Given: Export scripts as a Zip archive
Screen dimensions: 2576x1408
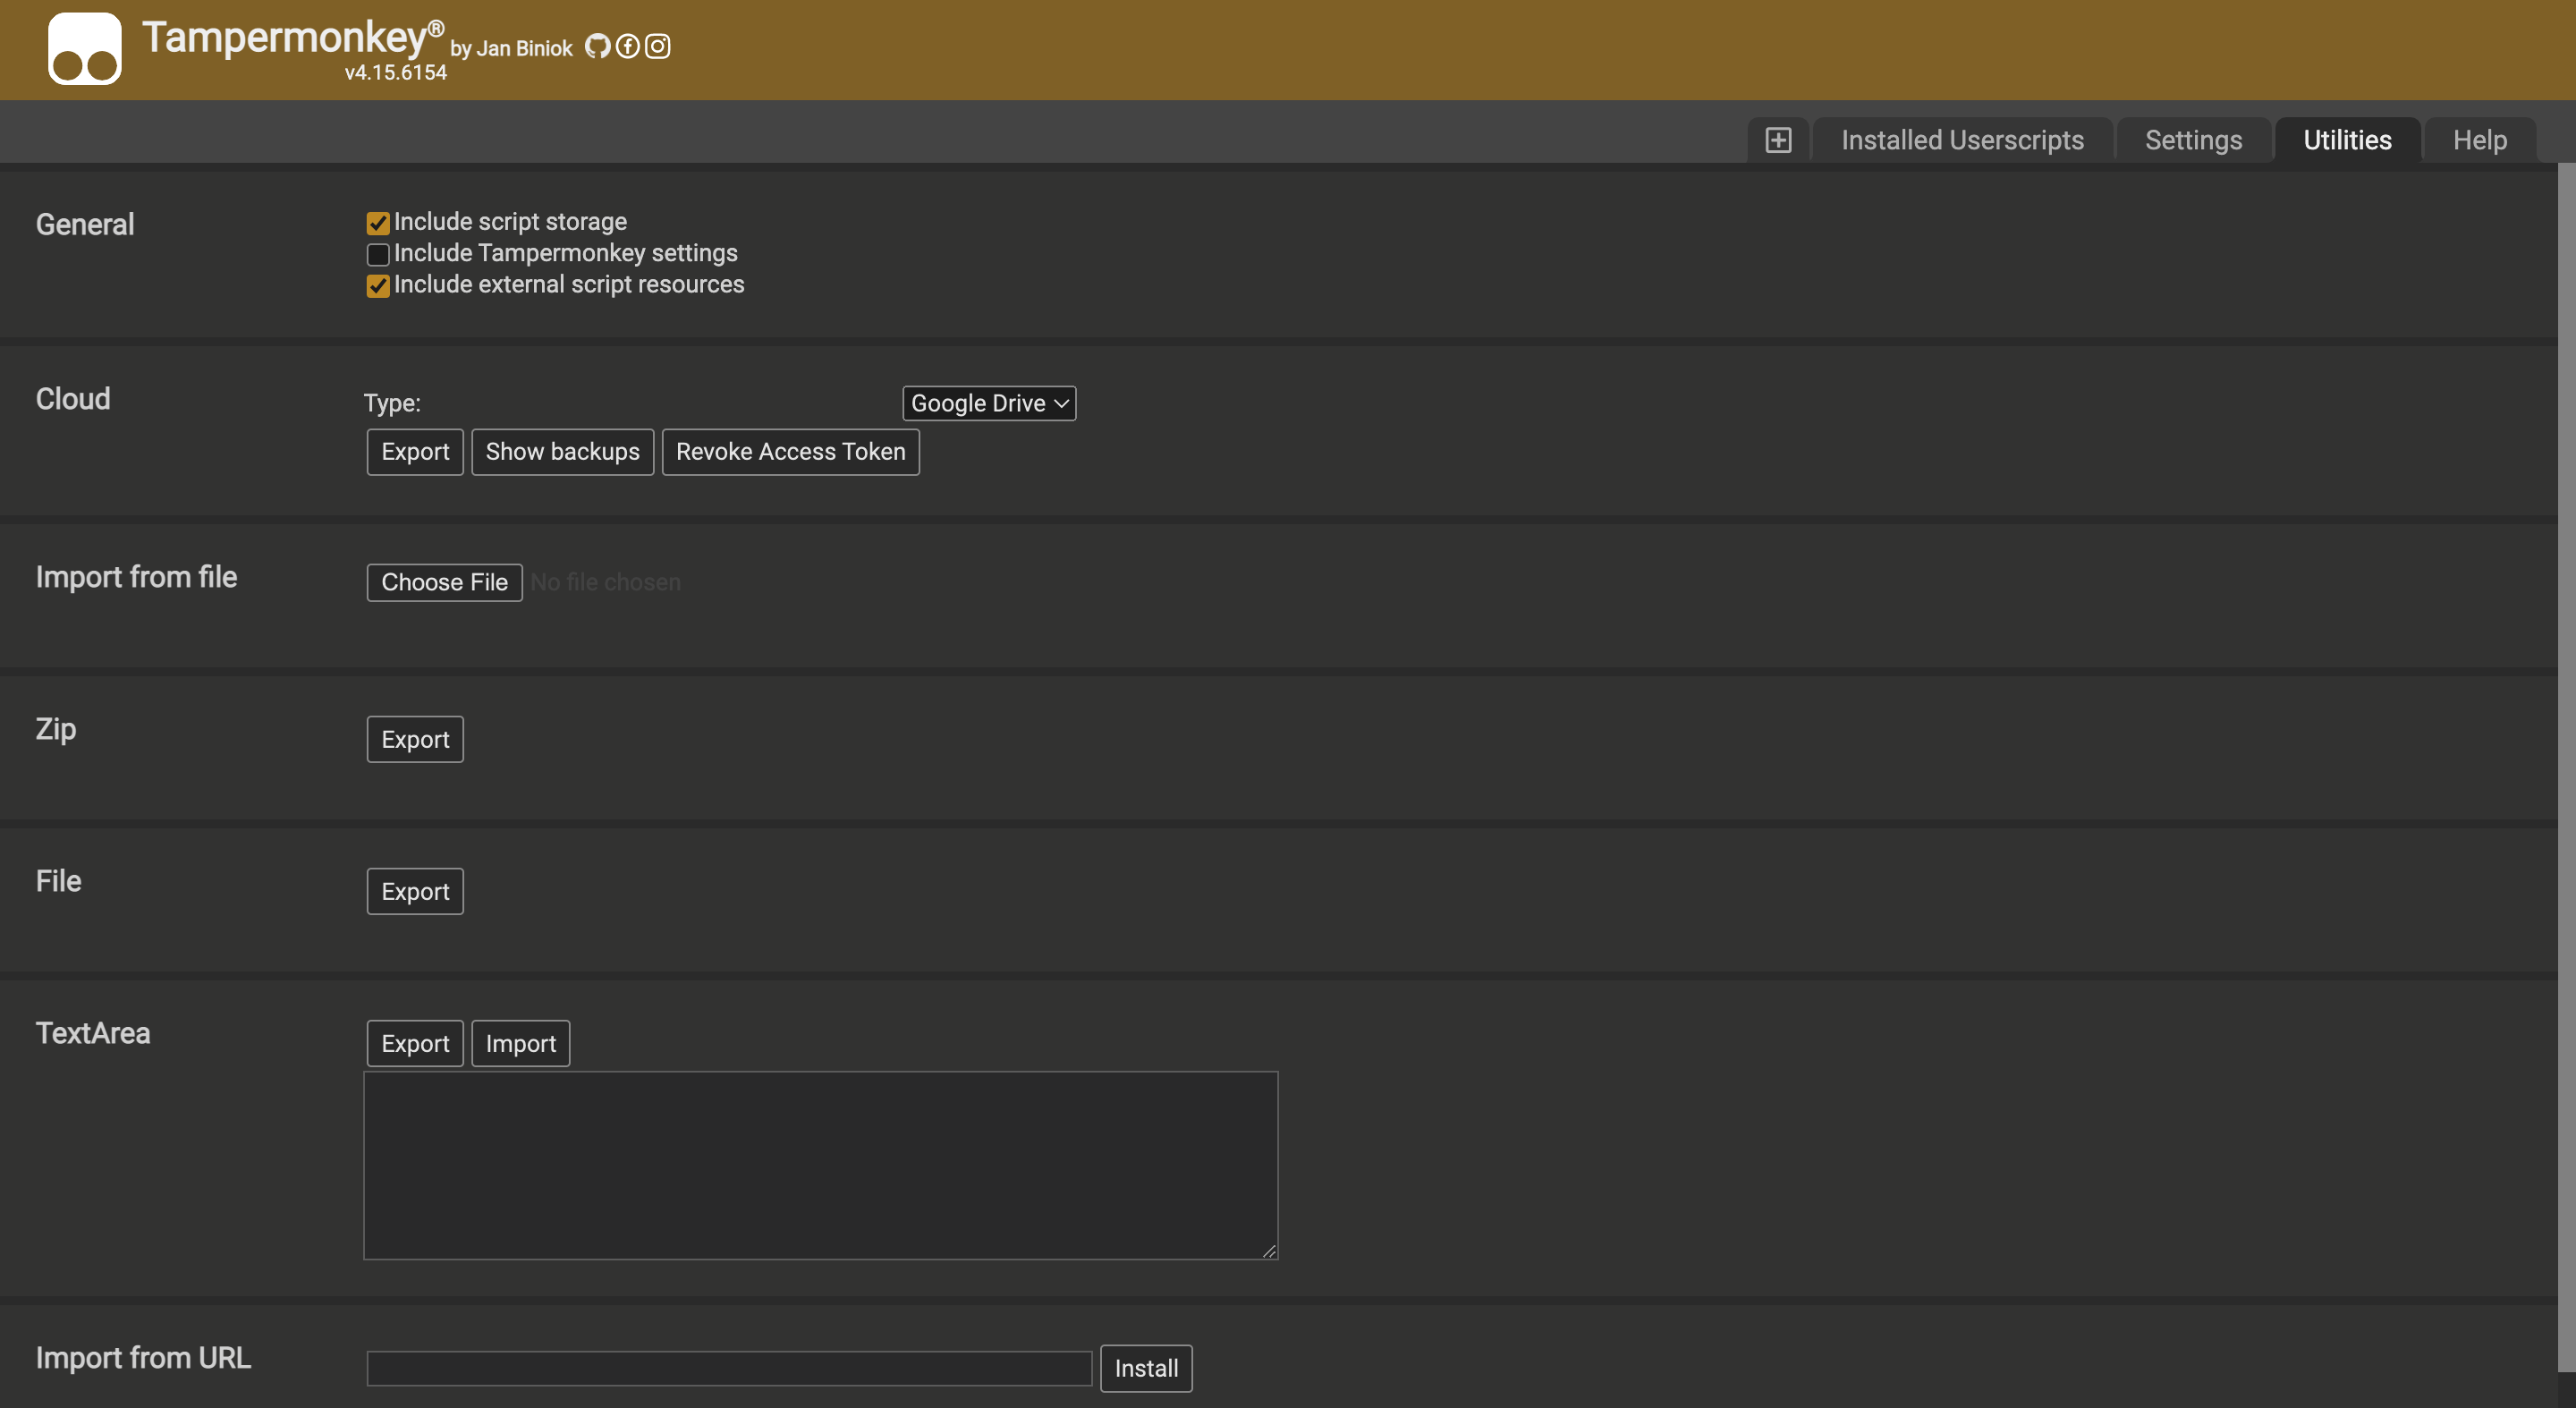Looking at the screenshot, I should 414,739.
